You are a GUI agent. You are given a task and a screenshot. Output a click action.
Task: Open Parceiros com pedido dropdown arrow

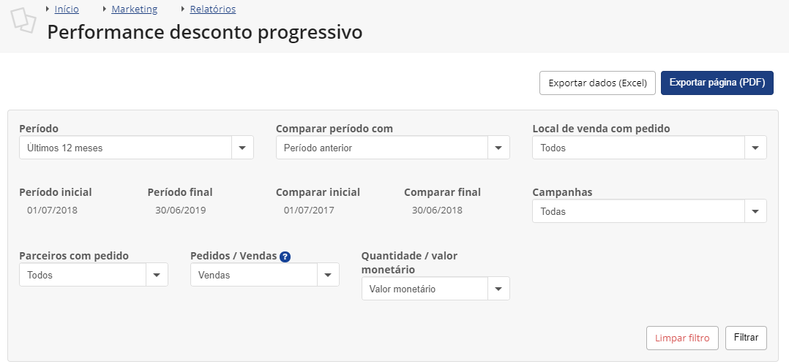[157, 275]
